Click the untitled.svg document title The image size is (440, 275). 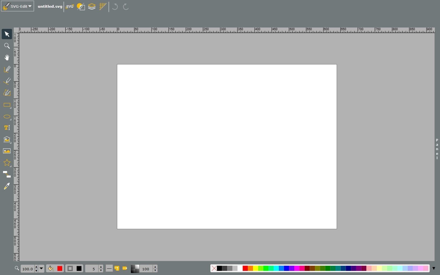coord(50,6)
